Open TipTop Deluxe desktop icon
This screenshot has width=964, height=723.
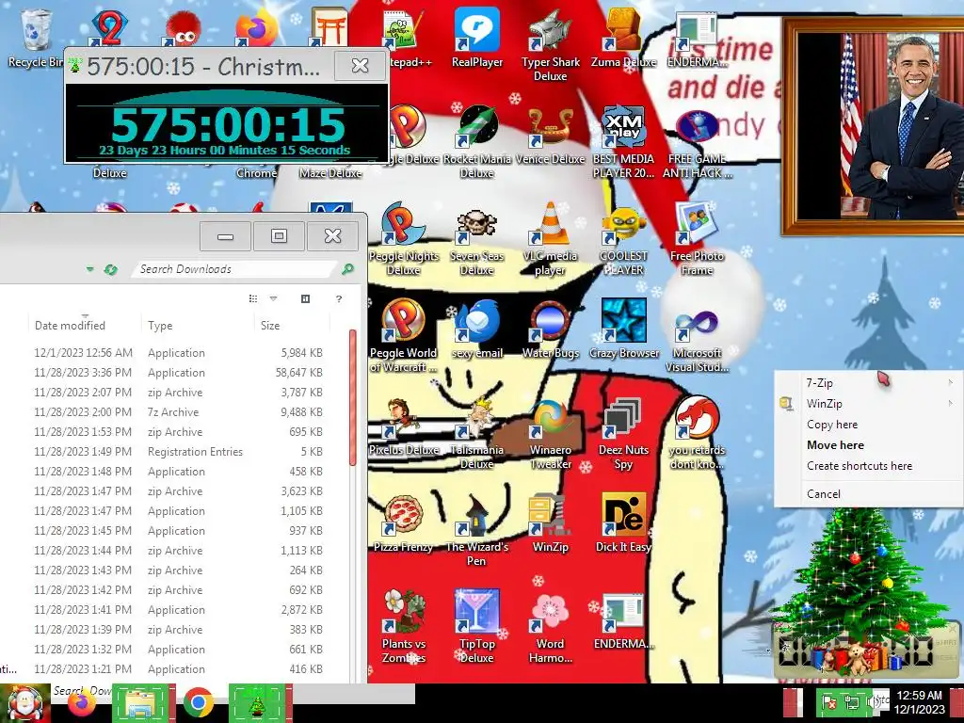pos(477,626)
